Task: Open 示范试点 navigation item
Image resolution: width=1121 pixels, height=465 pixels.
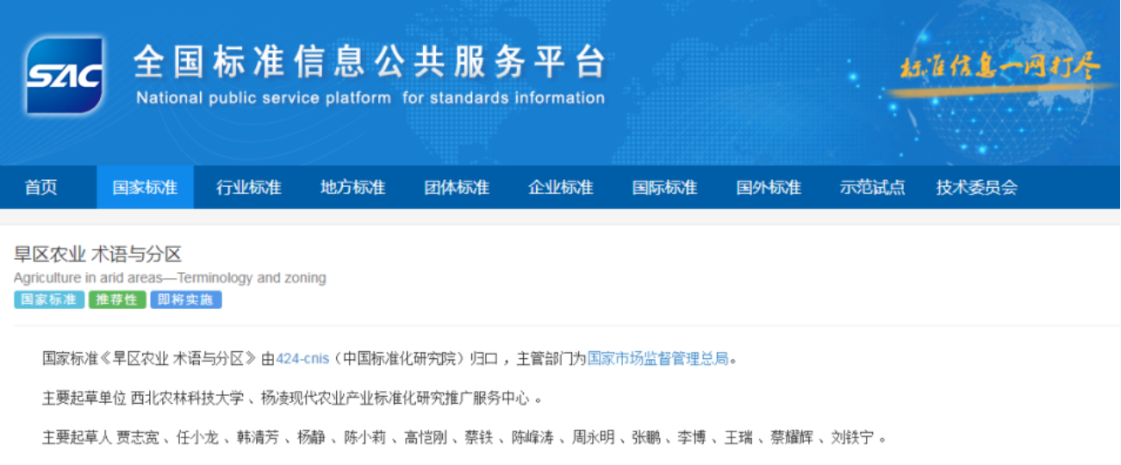Action: (x=872, y=188)
